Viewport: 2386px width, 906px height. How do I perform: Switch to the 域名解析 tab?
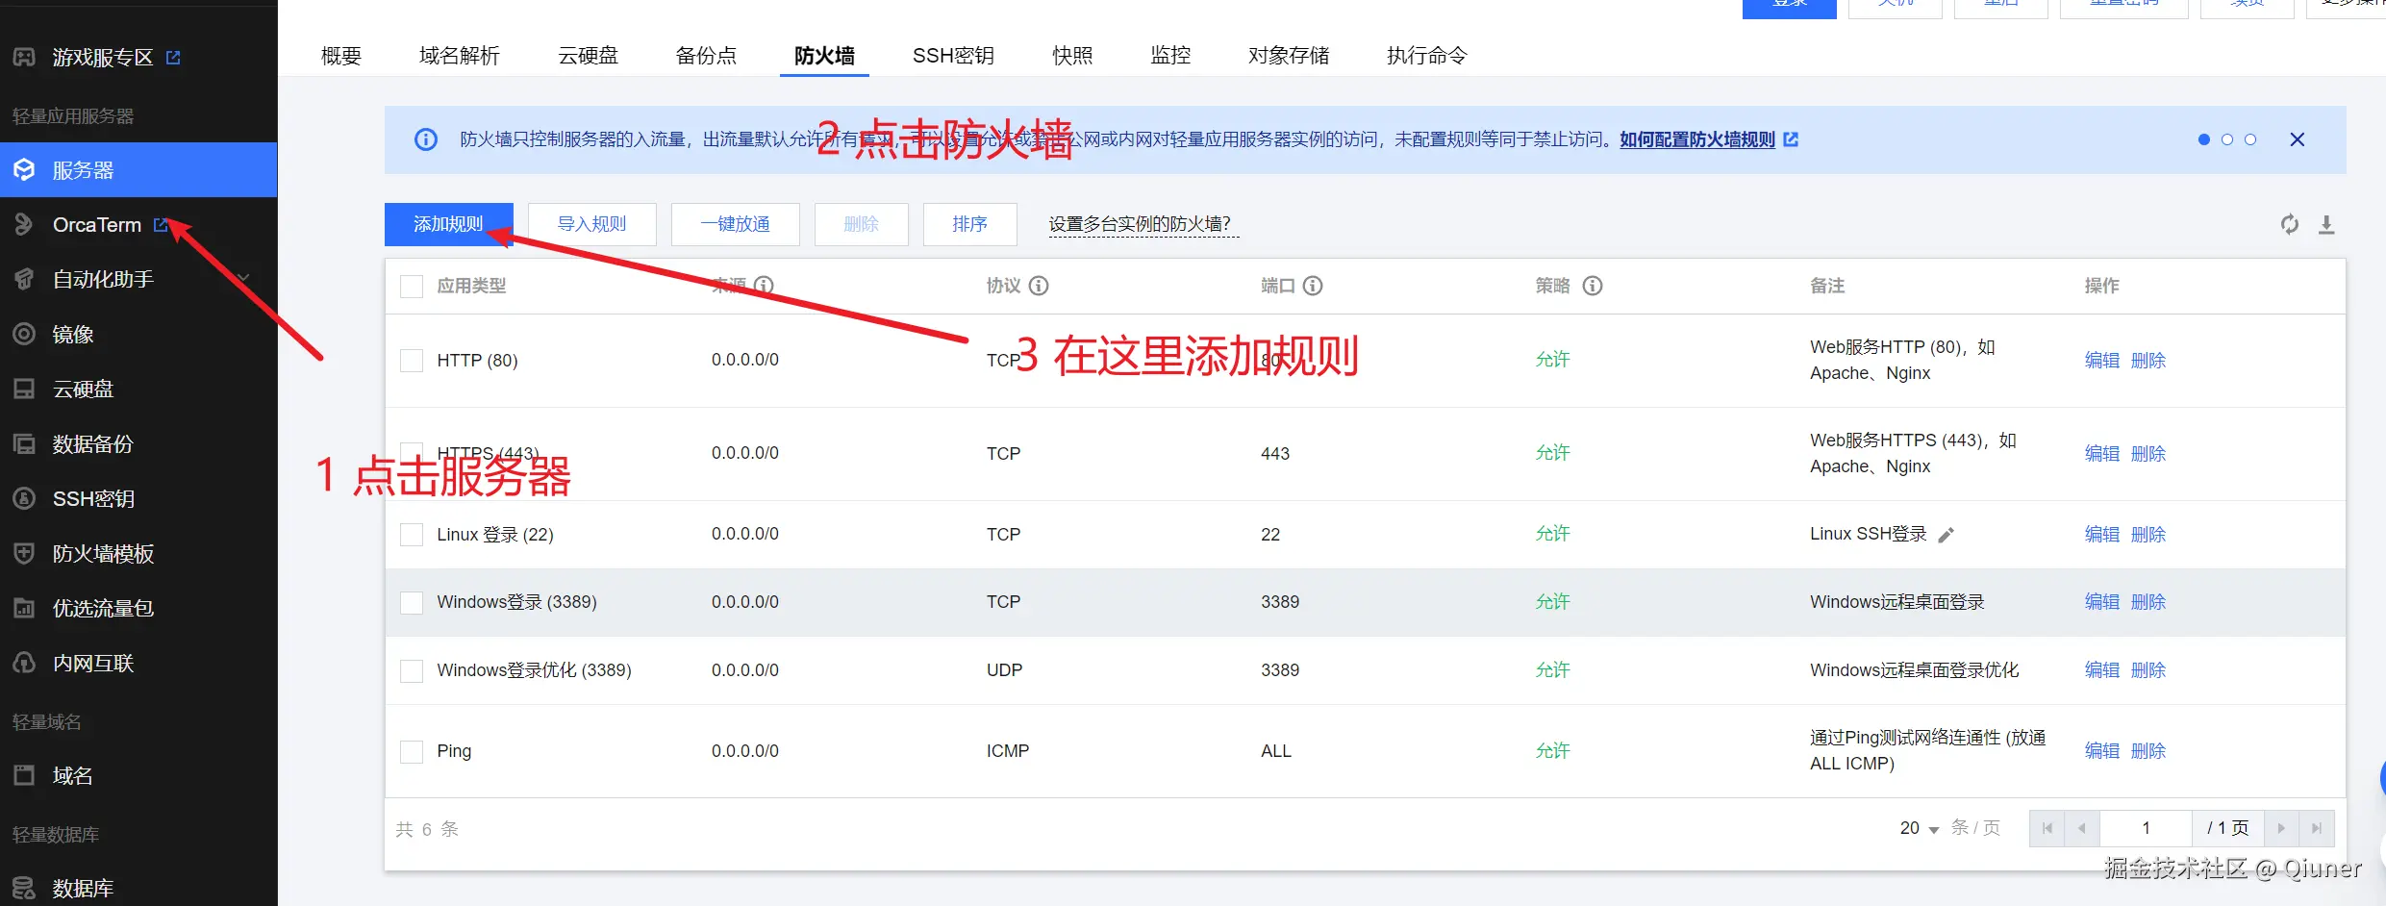[460, 56]
